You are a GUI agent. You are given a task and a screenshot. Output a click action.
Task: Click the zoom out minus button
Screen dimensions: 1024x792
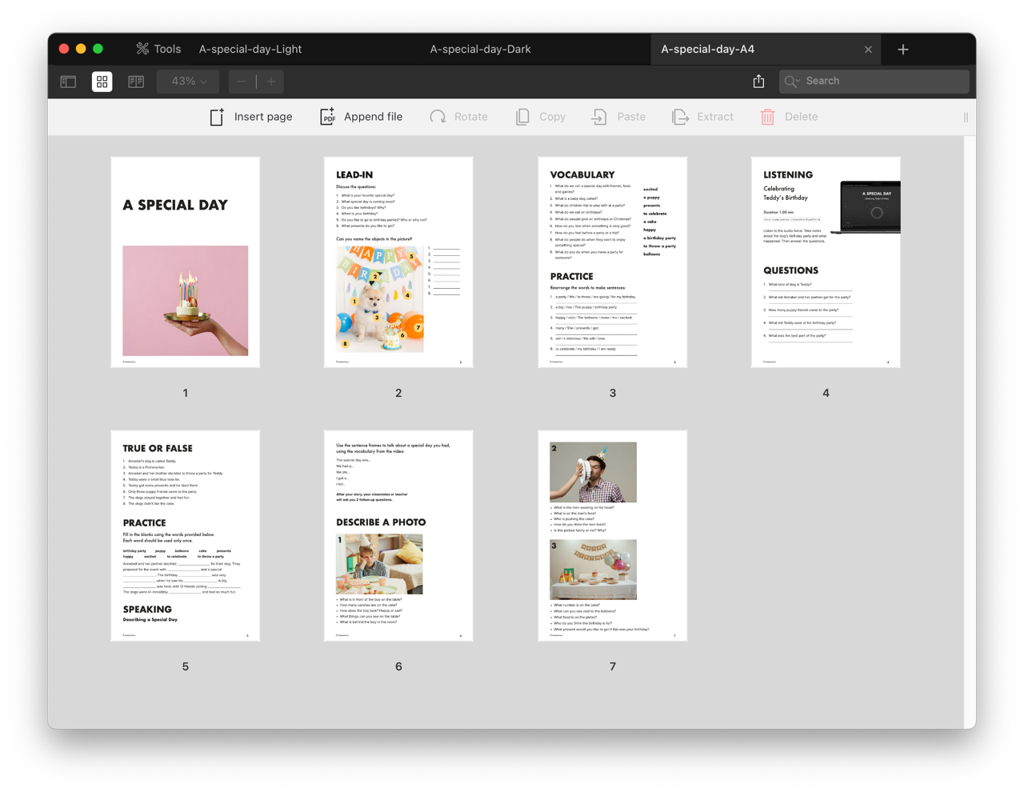click(x=242, y=82)
